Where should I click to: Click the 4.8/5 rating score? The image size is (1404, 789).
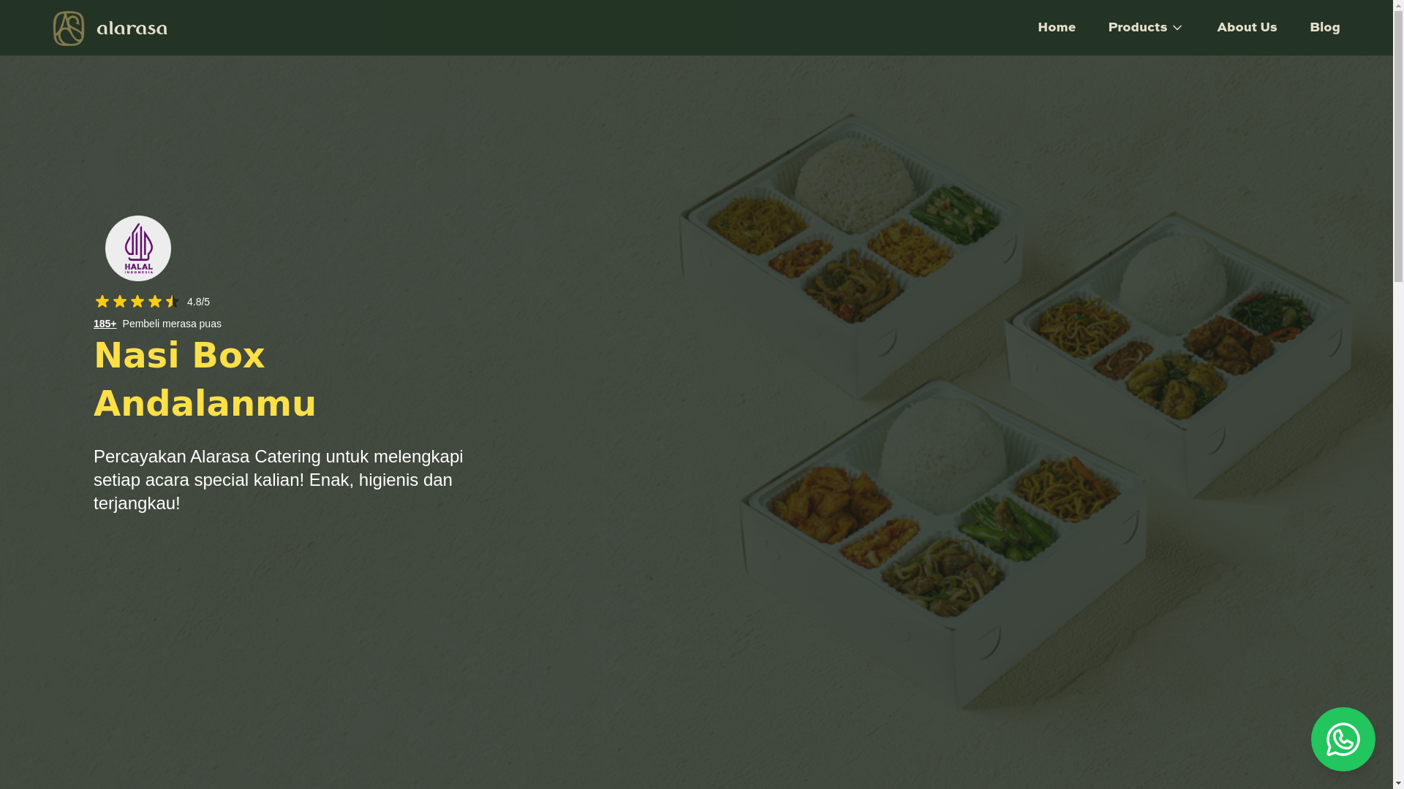(x=198, y=302)
